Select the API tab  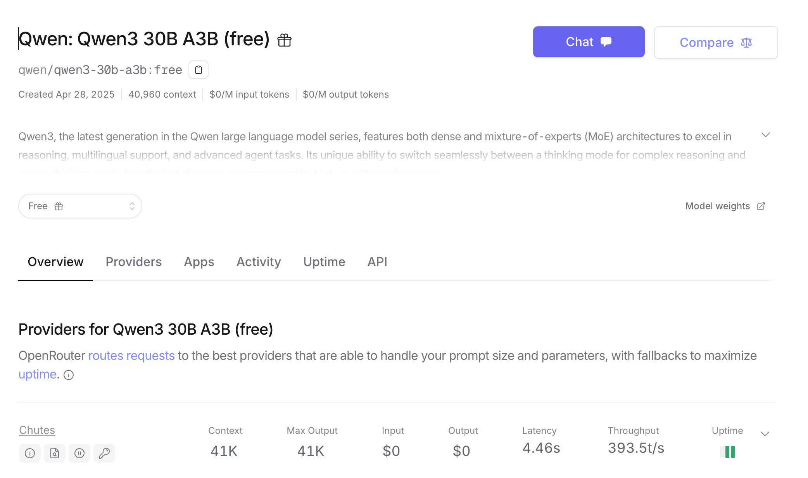[377, 262]
